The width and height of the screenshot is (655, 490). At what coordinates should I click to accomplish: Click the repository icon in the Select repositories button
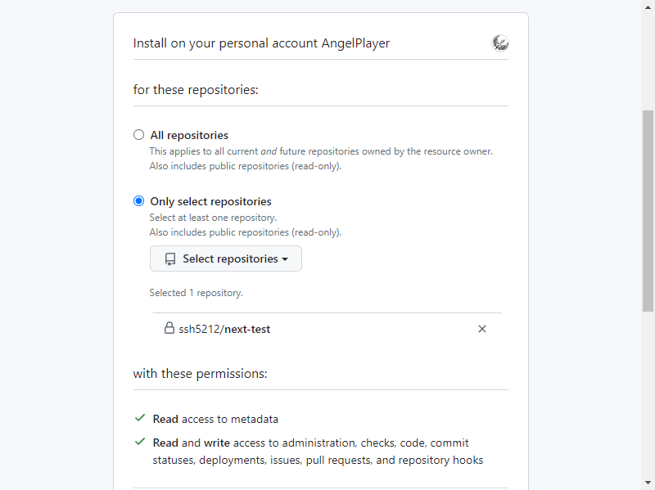170,259
